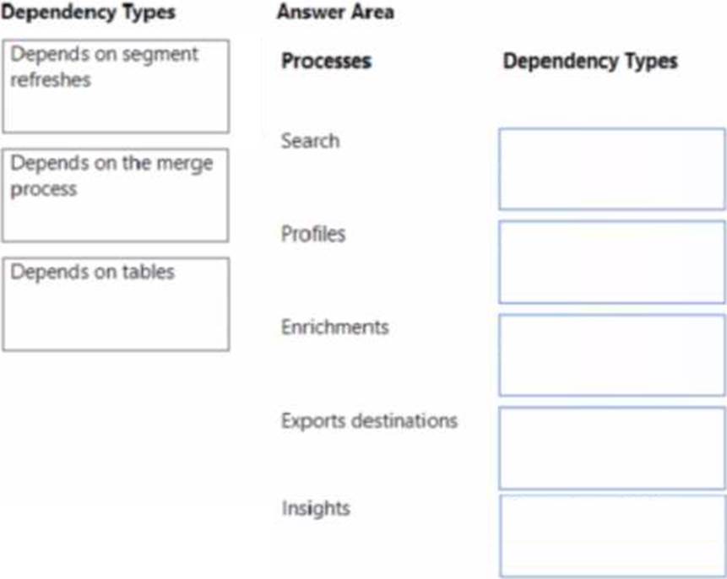The image size is (727, 579).
Task: Click the Enrichments dependency answer box
Action: 612,355
